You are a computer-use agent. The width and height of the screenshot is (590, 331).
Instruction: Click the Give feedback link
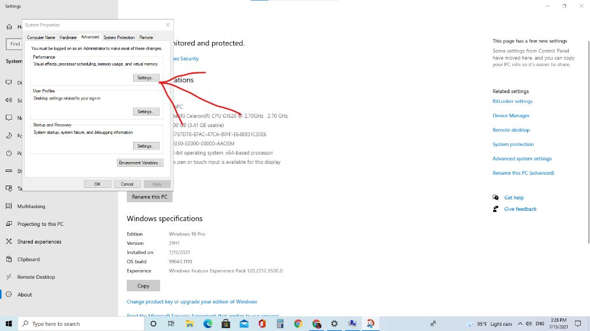click(520, 209)
